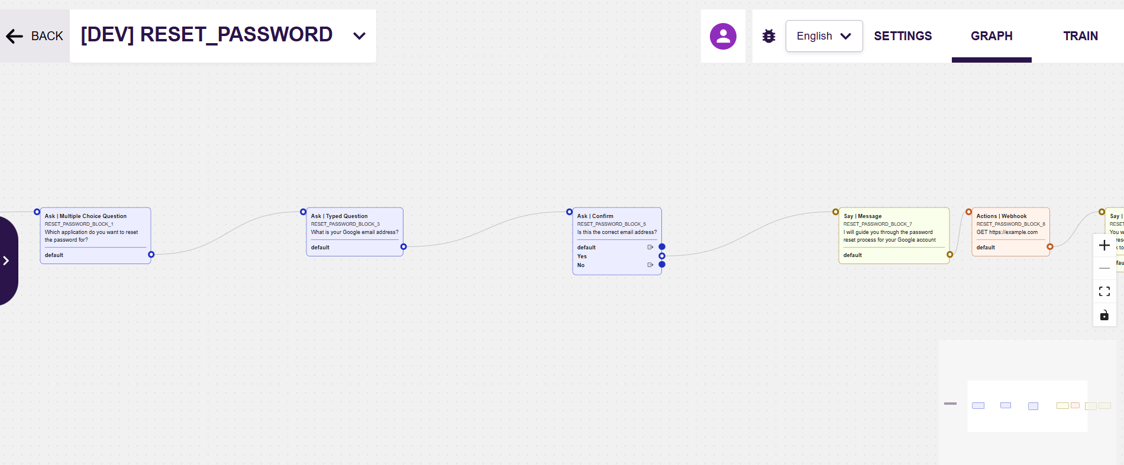Screen dimensions: 1124x465
Task: Click the Yes row in Confirm node
Action: click(x=617, y=256)
